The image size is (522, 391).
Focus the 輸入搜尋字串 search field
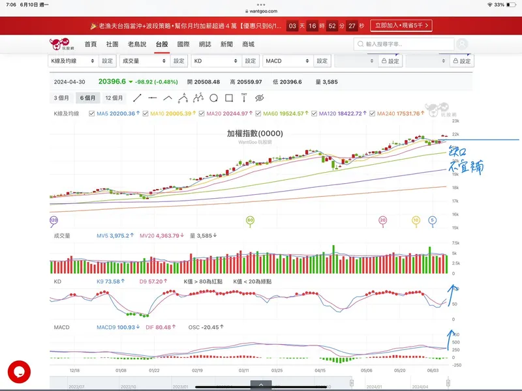[404, 44]
